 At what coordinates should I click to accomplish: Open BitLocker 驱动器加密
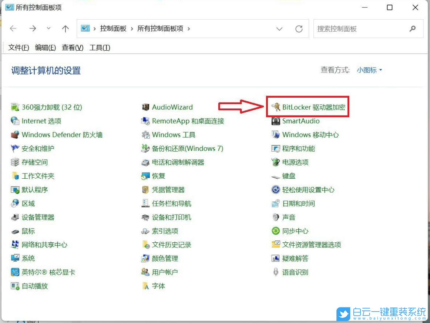312,107
